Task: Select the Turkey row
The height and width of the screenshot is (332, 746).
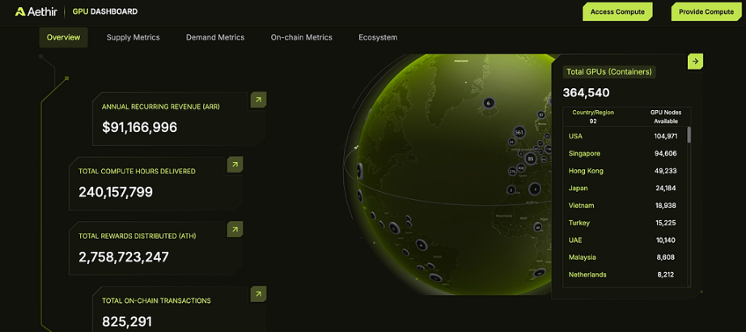Action: click(x=625, y=223)
